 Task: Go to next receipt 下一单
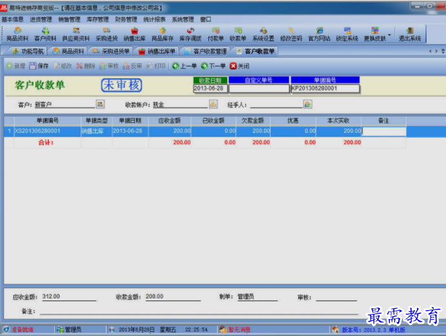tap(214, 66)
